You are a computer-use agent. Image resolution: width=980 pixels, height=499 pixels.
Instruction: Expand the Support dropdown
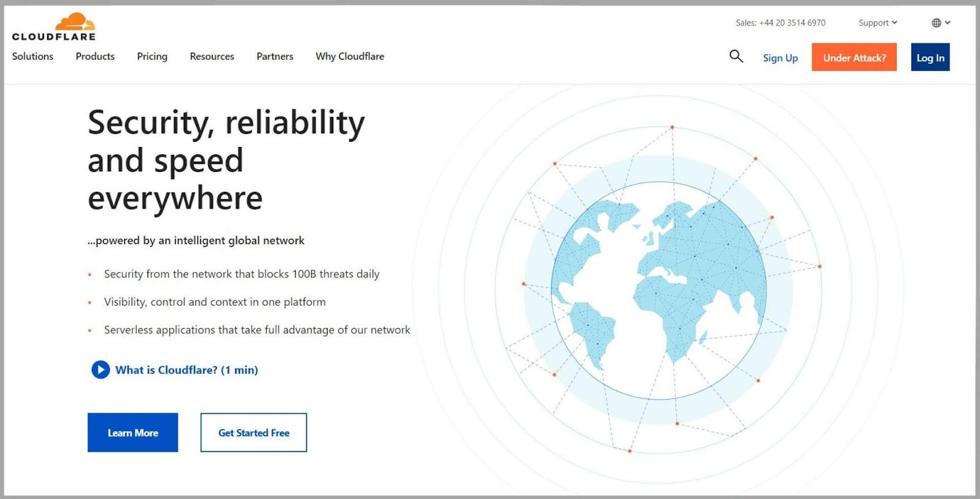pyautogui.click(x=878, y=23)
